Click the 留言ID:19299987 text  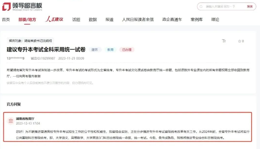pos(43,58)
